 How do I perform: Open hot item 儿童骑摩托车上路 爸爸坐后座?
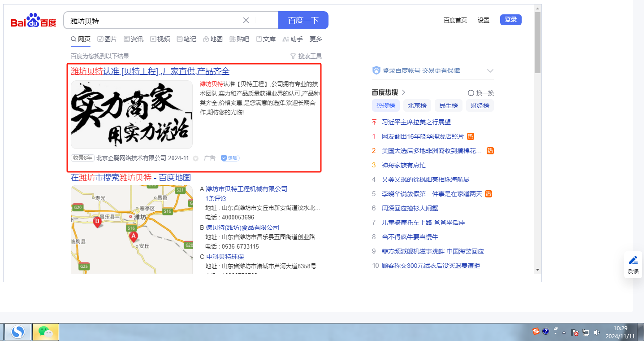click(x=424, y=223)
